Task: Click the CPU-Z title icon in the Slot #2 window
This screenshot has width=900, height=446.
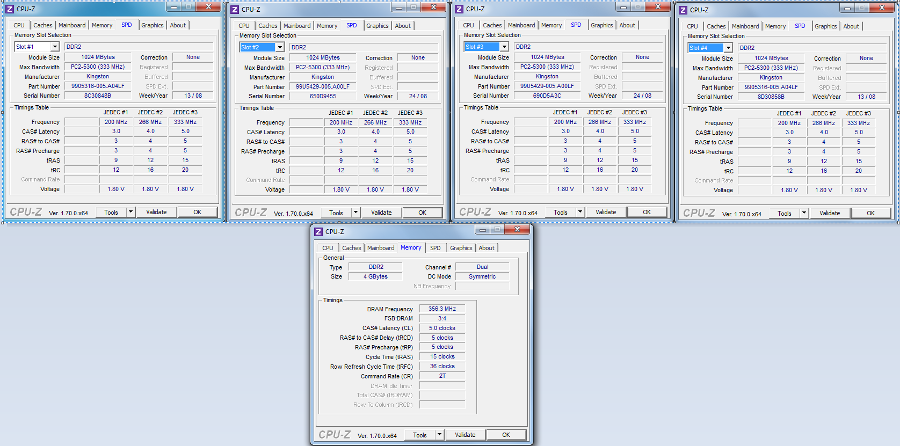Action: [235, 10]
